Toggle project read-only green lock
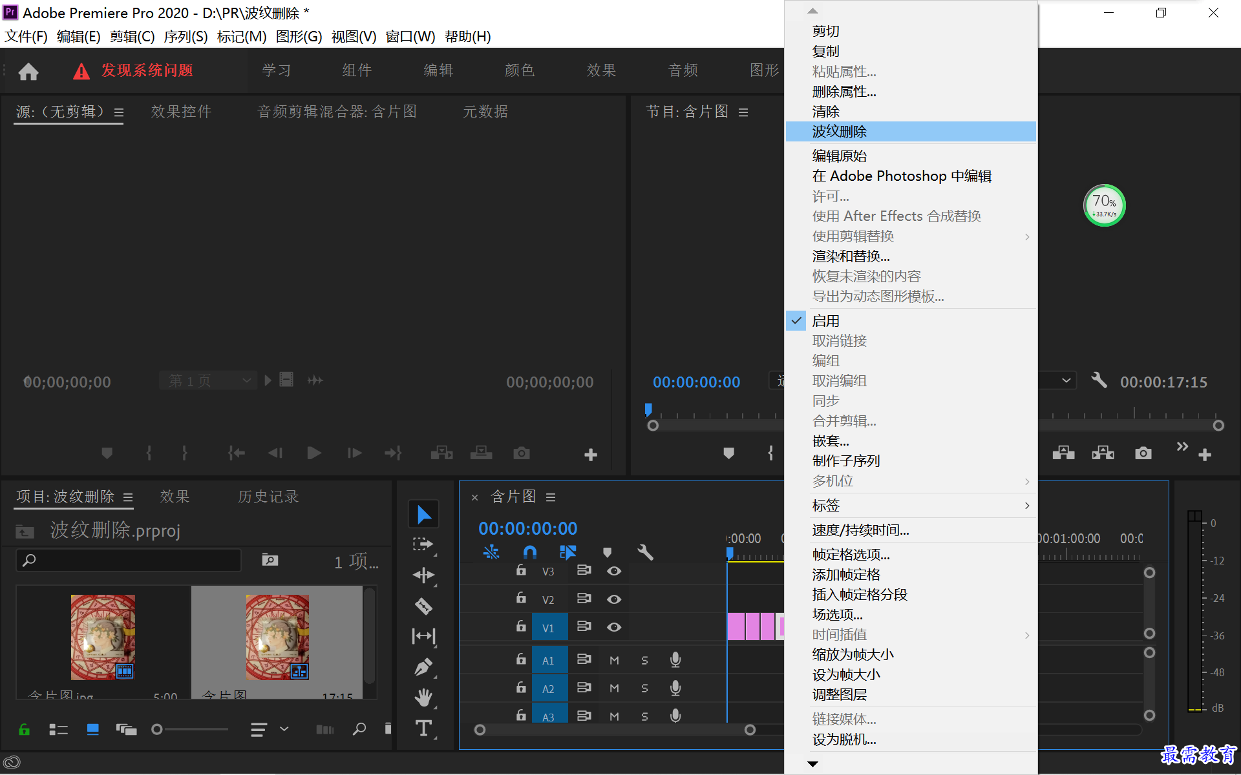Screen dimensions: 1241x775 pos(25,730)
